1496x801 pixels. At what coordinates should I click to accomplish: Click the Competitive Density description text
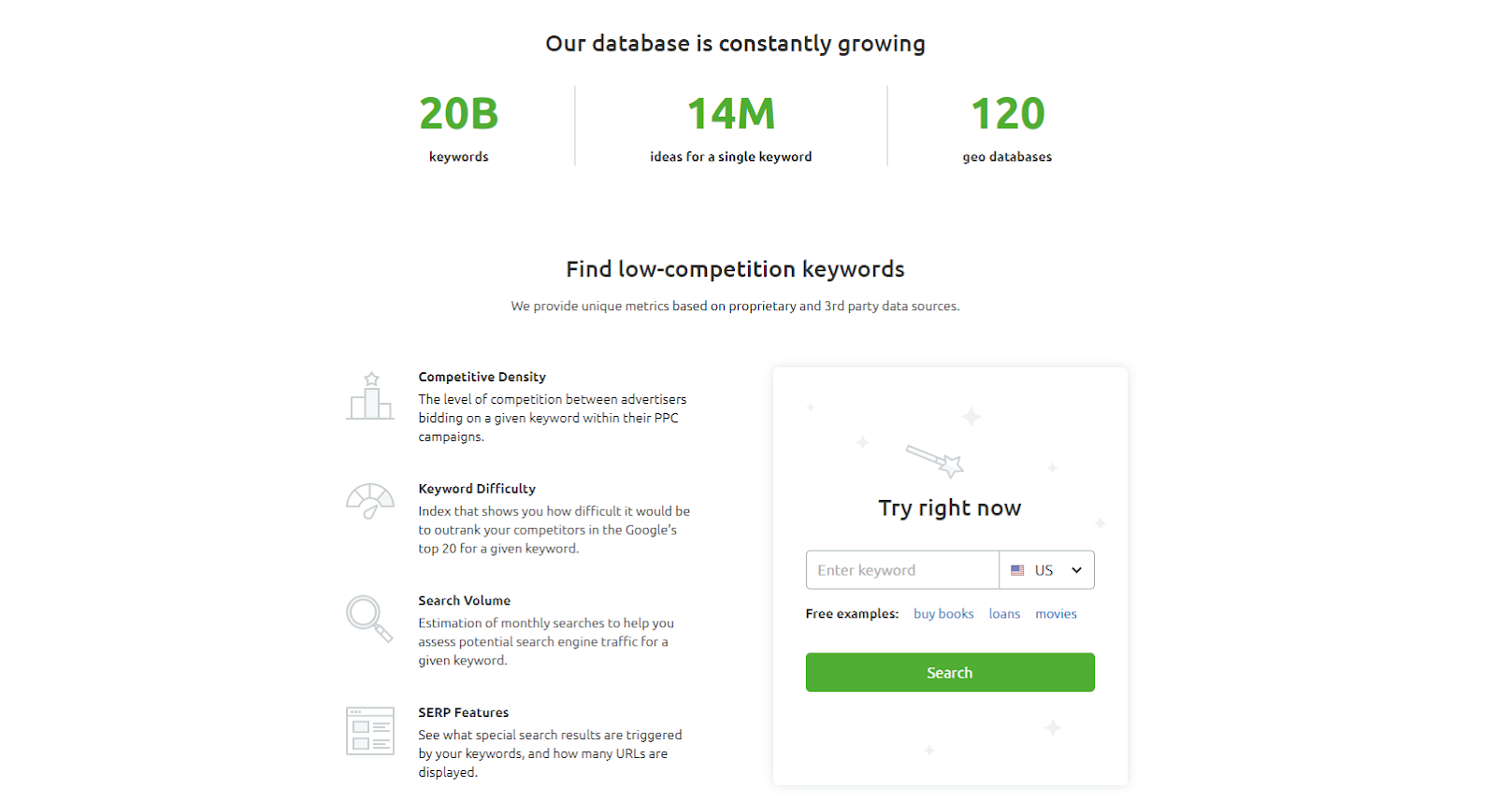(552, 418)
